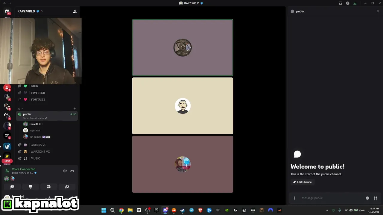Image resolution: width=383 pixels, height=215 pixels.
Task: Open the red people server icon
Action: click(7, 88)
